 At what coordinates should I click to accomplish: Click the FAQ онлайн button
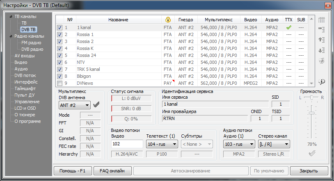pyautogui.click(x=112, y=171)
